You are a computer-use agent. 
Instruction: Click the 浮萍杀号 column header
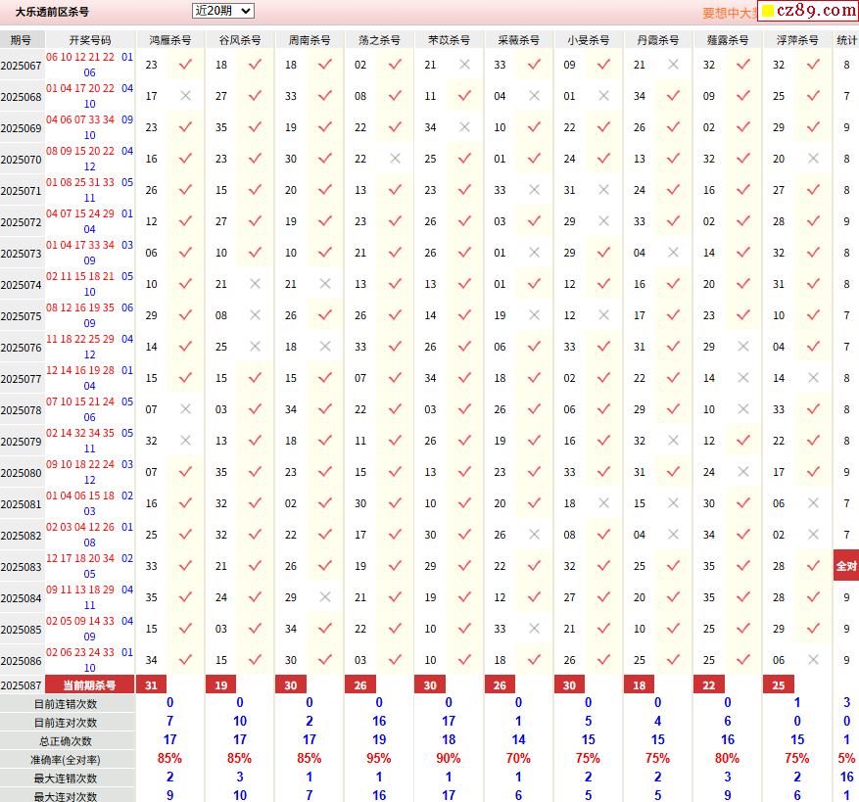tap(797, 40)
